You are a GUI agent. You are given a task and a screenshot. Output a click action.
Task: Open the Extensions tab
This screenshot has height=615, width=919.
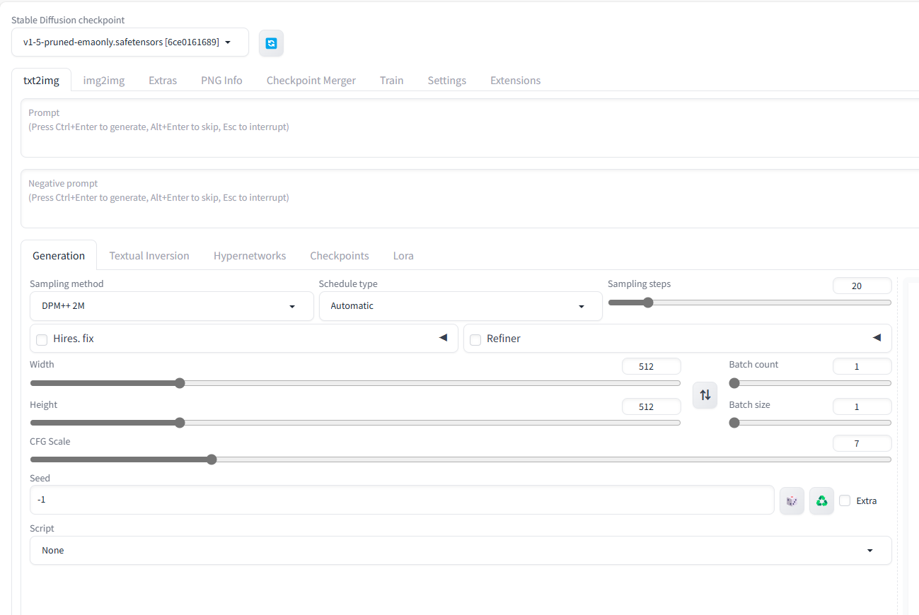[515, 81]
